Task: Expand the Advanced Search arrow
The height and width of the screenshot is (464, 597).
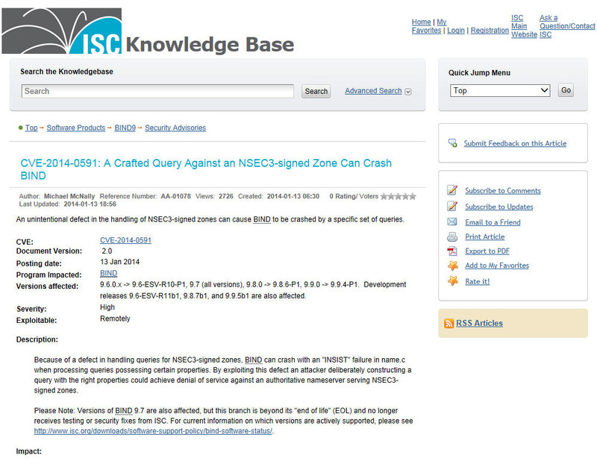Action: coord(407,92)
